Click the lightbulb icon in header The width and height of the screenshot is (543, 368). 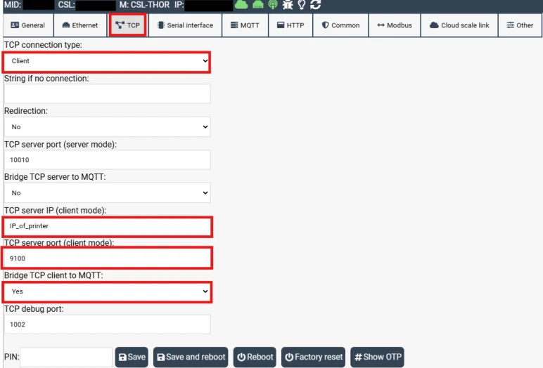[x=302, y=4]
